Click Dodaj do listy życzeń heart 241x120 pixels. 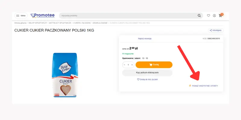pyautogui.click(x=147, y=79)
